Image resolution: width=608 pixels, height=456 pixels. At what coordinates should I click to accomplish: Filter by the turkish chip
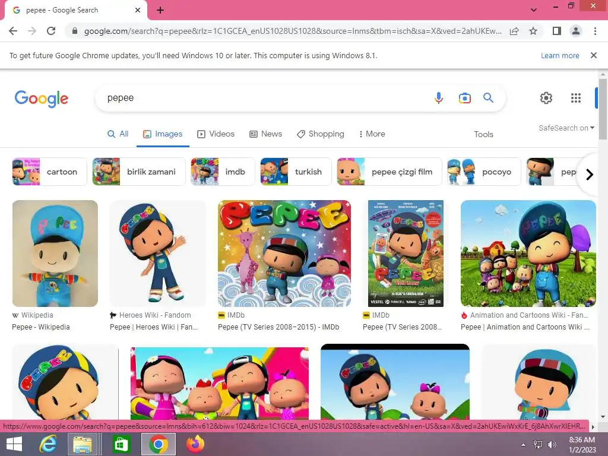(296, 172)
